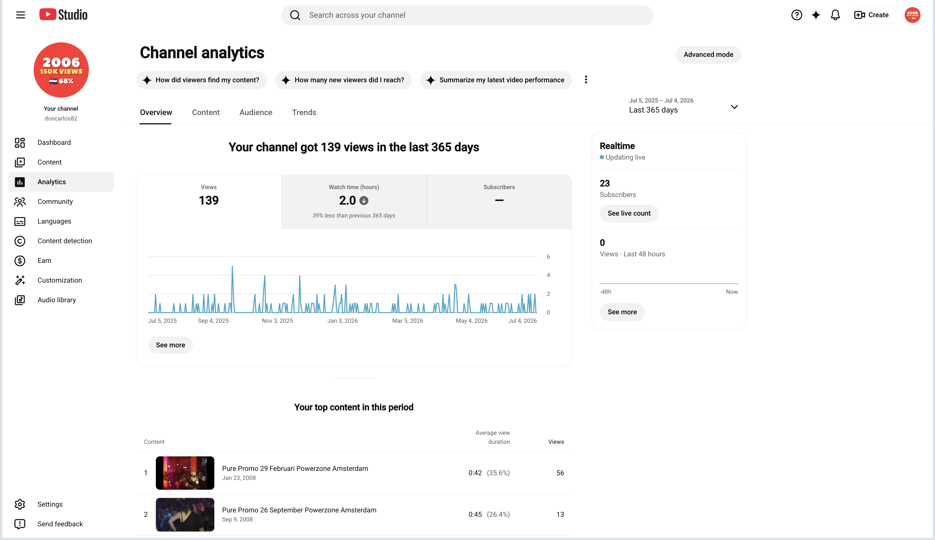This screenshot has width=935, height=540.
Task: Switch to the Audience tab
Action: 256,112
